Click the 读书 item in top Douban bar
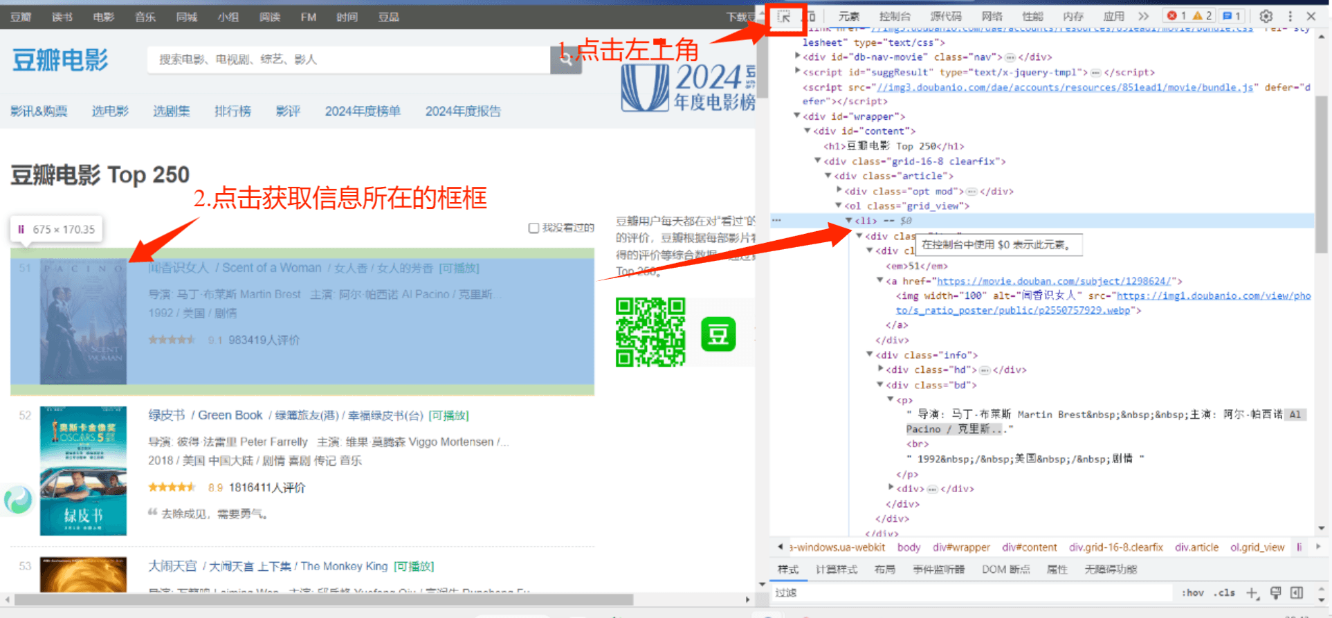Screen dimensions: 1332x618 tap(62, 17)
